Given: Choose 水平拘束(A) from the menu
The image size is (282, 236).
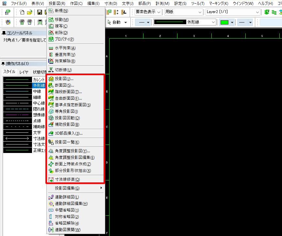Looking at the screenshot, I should tap(65, 48).
